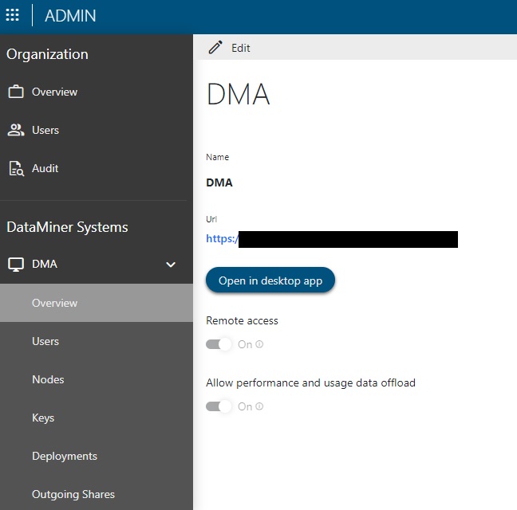Image resolution: width=517 pixels, height=510 pixels.
Task: Click the Edit label in the toolbar
Action: tap(241, 48)
